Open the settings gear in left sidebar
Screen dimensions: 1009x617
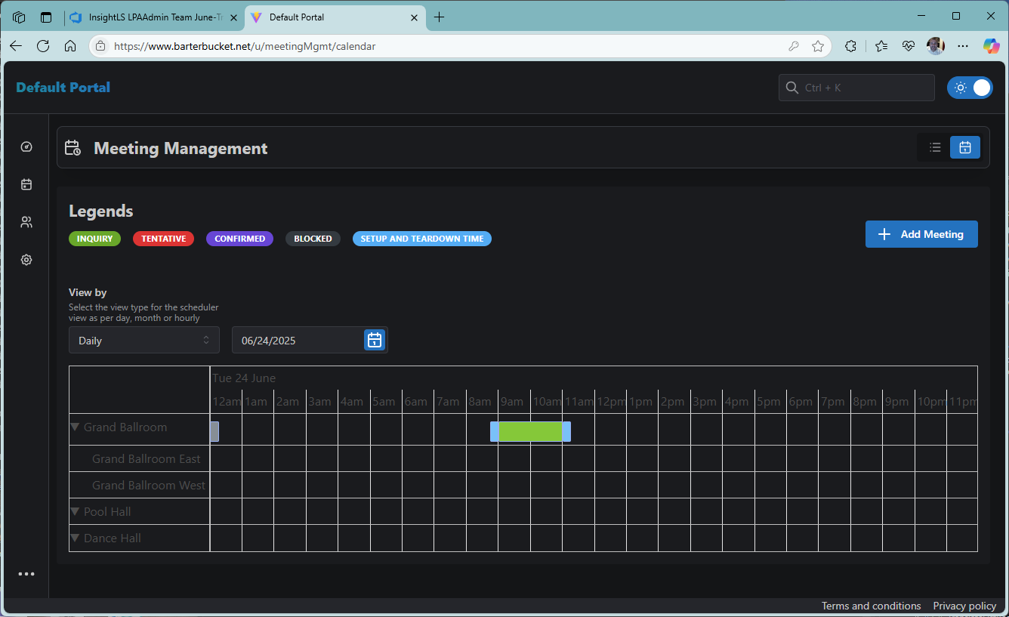26,260
